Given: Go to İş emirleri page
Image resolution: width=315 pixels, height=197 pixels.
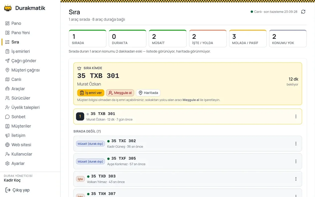Looking at the screenshot, I should pyautogui.click(x=30, y=52).
